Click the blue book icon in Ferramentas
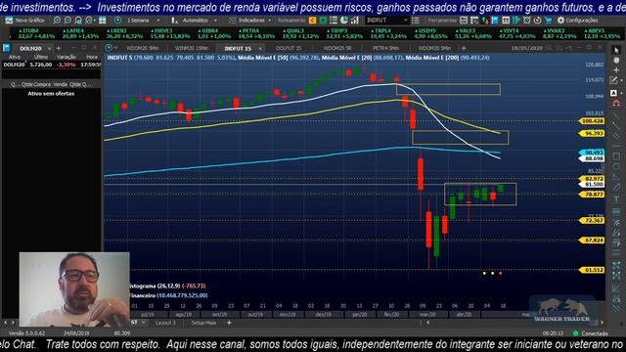Viewport: 626px width, 352px height. 495,20
